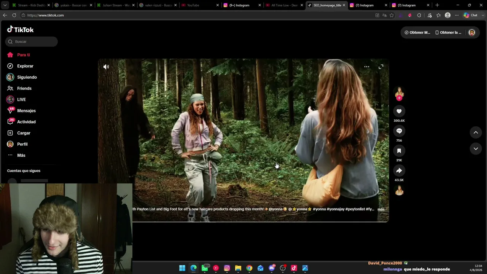Skip to the next video with down arrow
487x274 pixels.
coord(476,149)
